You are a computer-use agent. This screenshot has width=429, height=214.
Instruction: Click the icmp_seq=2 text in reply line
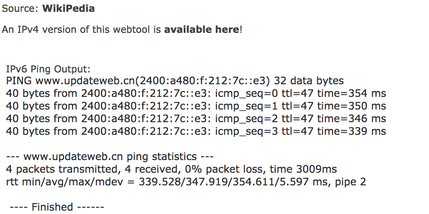245,119
